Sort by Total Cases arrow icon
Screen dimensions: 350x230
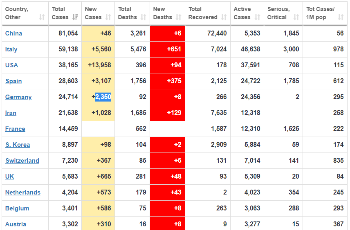pos(75,17)
